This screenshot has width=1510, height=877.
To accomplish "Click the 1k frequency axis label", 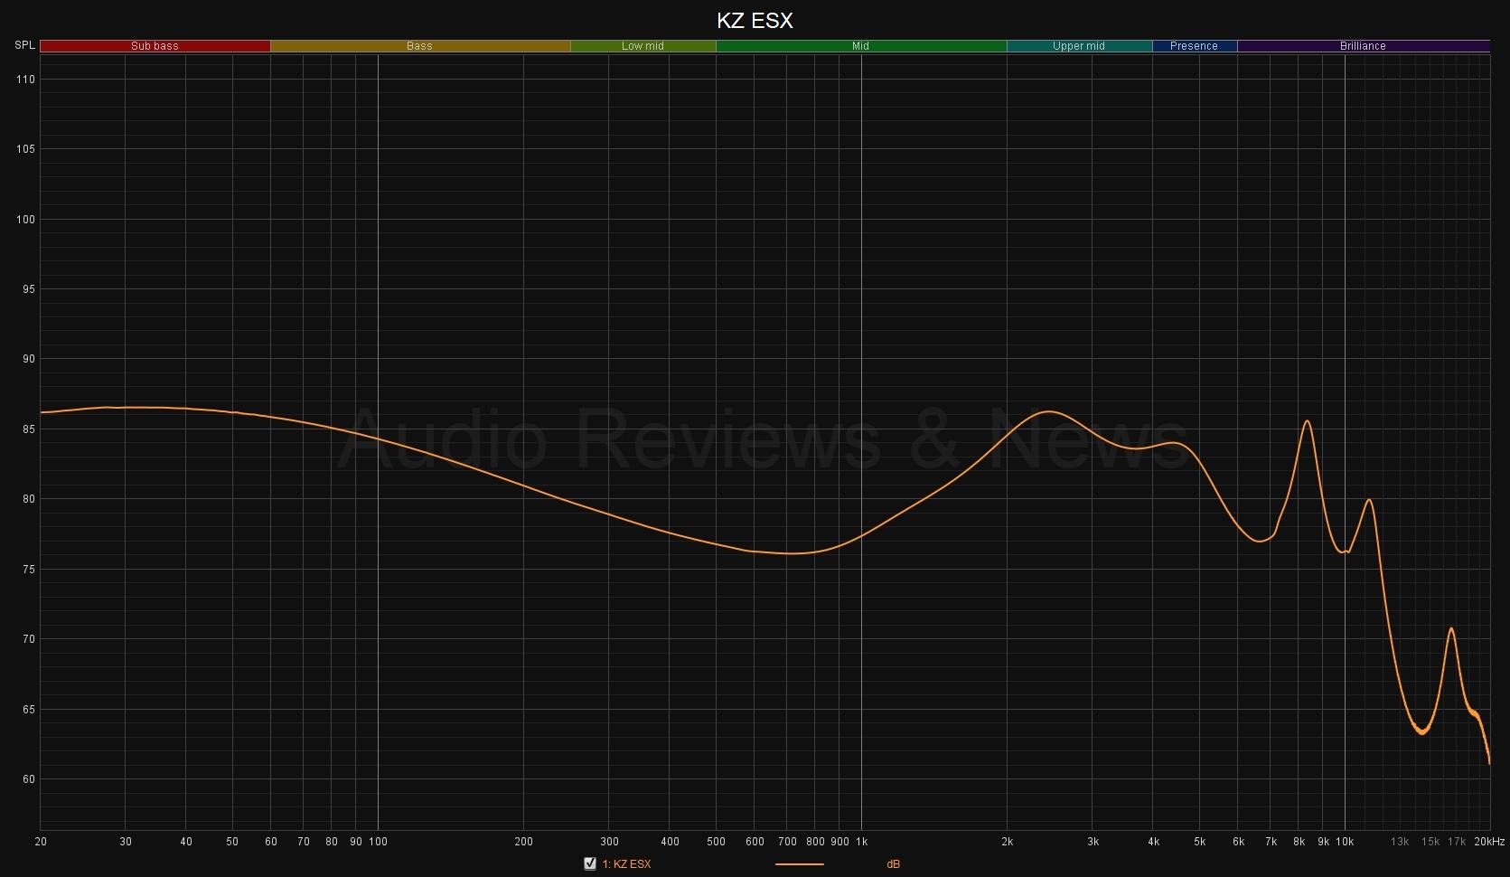I will tap(861, 842).
